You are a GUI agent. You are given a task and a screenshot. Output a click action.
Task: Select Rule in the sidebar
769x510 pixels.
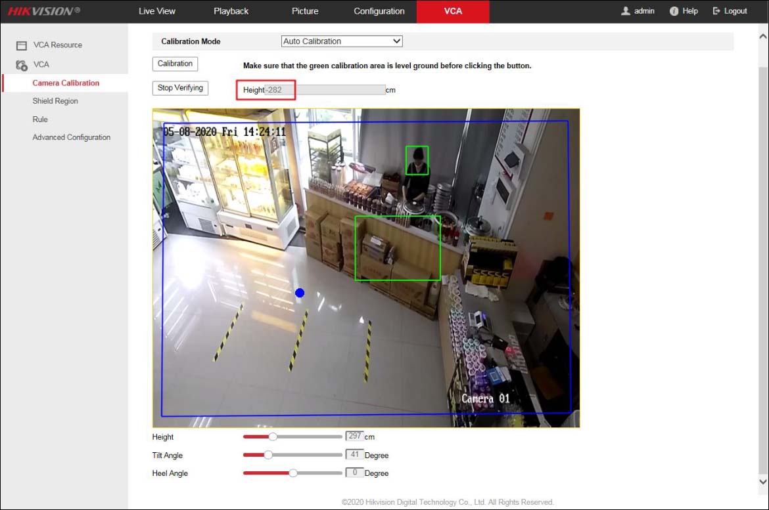(40, 119)
